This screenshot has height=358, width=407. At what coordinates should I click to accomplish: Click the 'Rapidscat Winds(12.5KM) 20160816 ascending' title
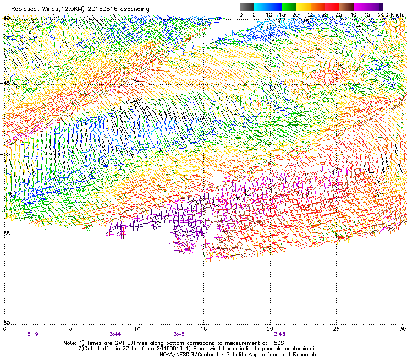pos(80,9)
